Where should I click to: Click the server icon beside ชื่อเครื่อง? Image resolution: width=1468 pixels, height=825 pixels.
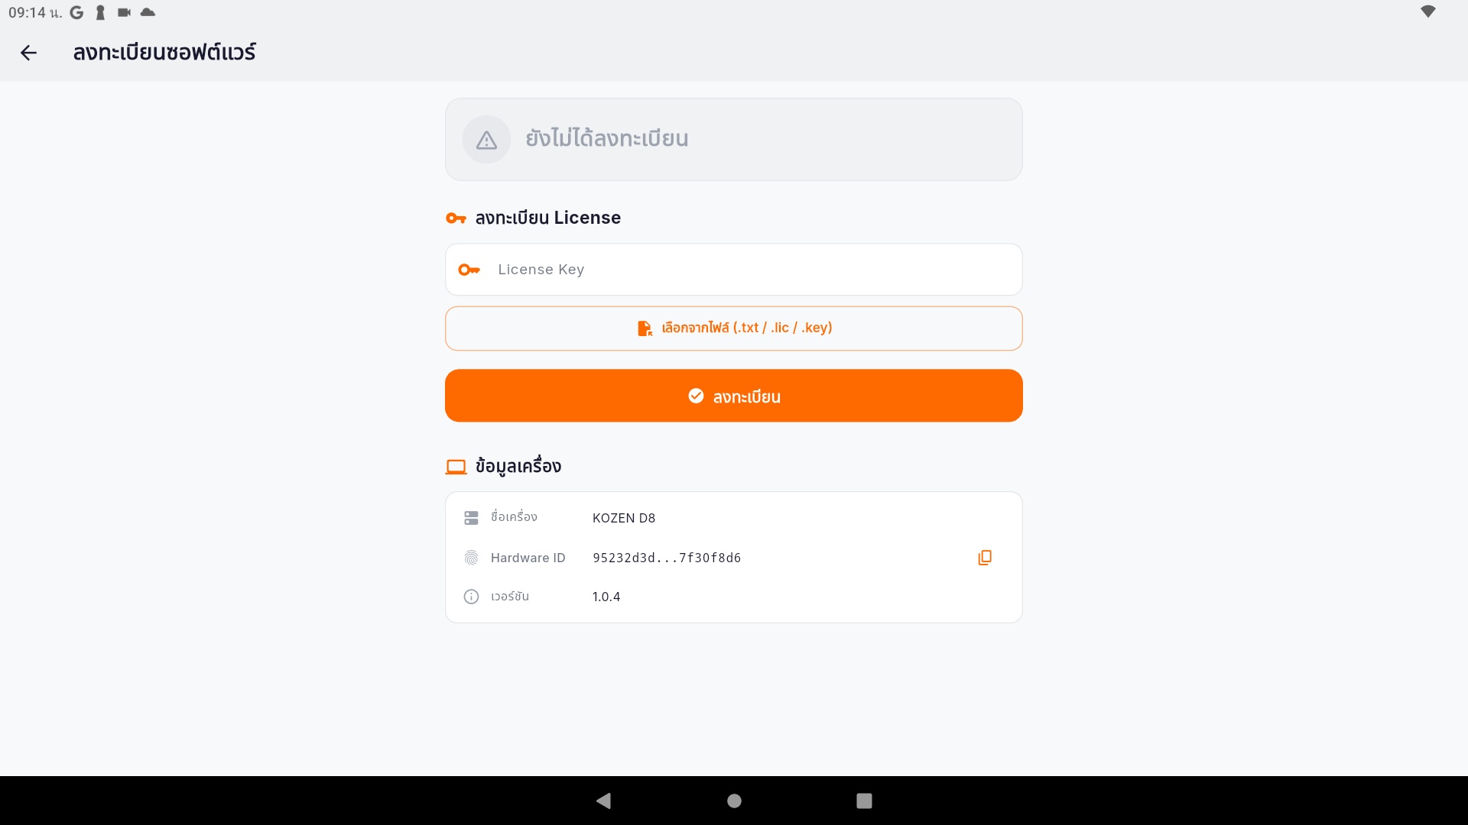471,518
